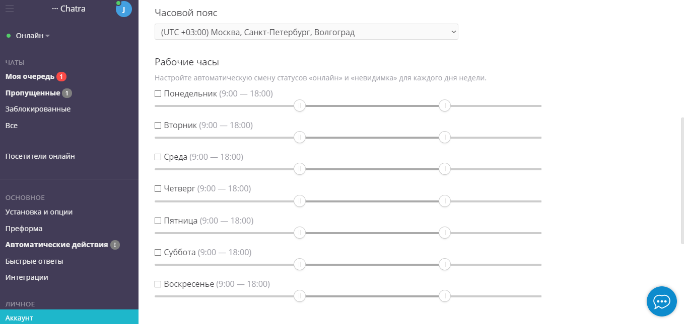
Task: Open Быстрые ответы in the sidebar
Action: 34,261
